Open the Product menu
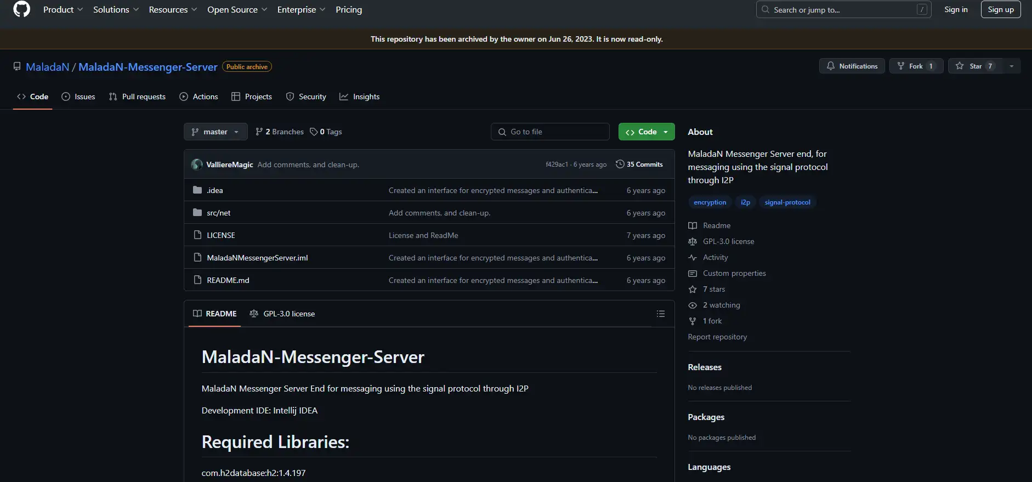 [x=63, y=9]
